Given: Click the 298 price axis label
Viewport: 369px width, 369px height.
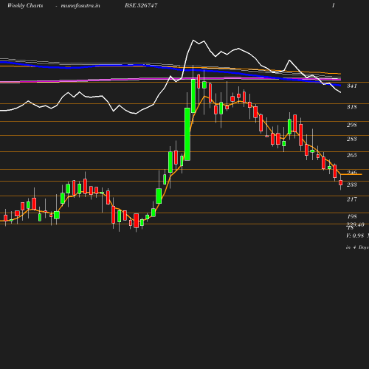Looking at the screenshot, I should (x=351, y=125).
